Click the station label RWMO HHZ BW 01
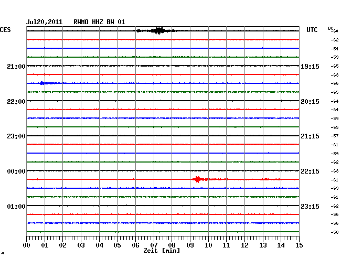The image size is (341, 259). pyautogui.click(x=99, y=22)
